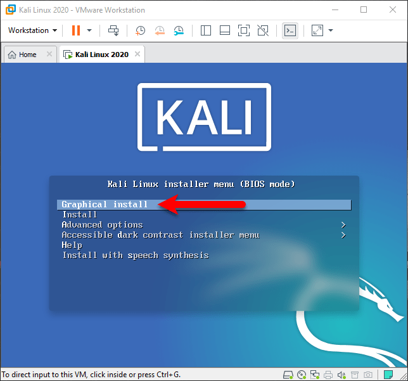Close the Kali Linux 2020 tab
The height and width of the screenshot is (381, 408).
[x=137, y=54]
